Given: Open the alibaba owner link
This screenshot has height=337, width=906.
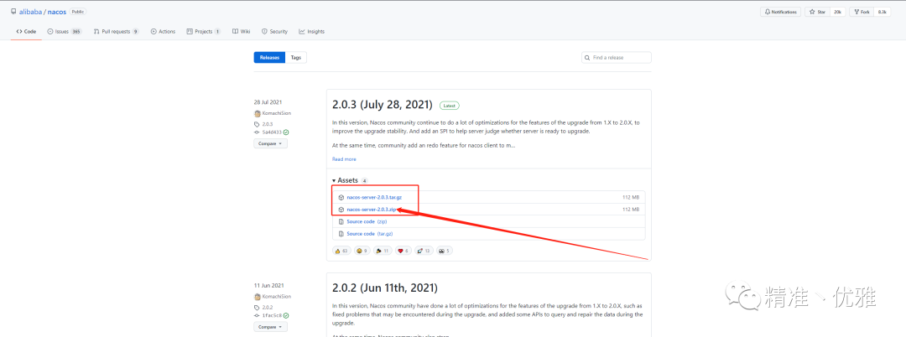Looking at the screenshot, I should pyautogui.click(x=30, y=12).
